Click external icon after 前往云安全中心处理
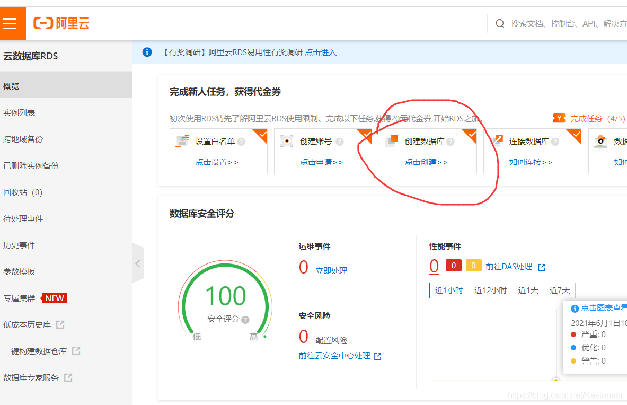 [377, 356]
